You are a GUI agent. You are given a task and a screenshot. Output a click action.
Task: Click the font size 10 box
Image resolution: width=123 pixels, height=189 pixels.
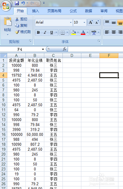[78, 22]
